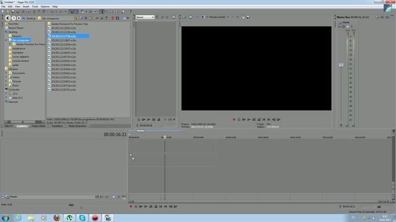Click the Open project toolbar icon
Screen dimensions: 396x222
8,12
